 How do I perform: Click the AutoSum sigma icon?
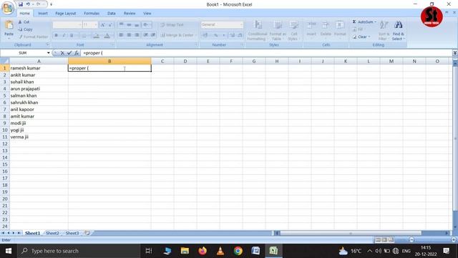354,22
